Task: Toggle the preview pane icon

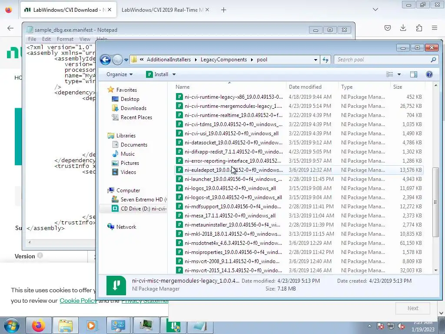Action: pyautogui.click(x=414, y=74)
